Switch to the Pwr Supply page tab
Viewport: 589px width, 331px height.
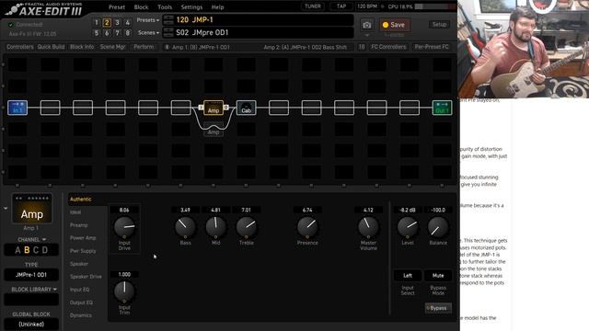[83, 251]
